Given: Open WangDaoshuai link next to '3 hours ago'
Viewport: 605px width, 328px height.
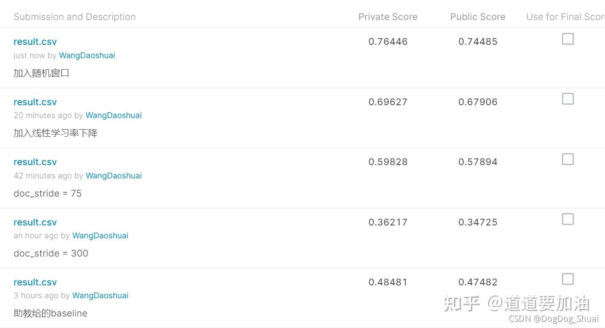Looking at the screenshot, I should [100, 296].
